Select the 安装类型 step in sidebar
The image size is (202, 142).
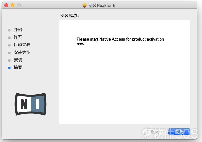(x=22, y=52)
